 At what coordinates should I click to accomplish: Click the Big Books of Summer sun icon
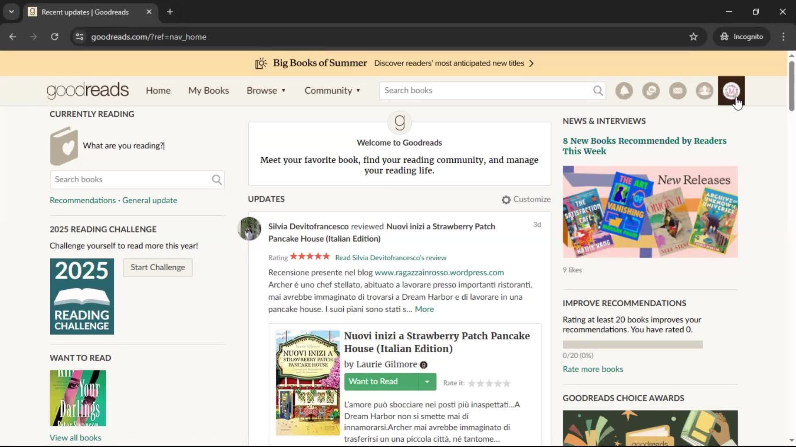coord(261,63)
